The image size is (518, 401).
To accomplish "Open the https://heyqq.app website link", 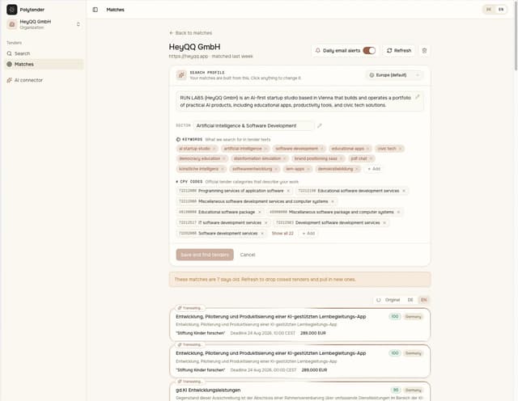I will 189,57.
